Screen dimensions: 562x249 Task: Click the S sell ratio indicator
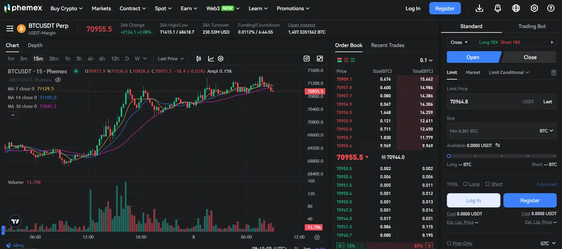[429, 246]
